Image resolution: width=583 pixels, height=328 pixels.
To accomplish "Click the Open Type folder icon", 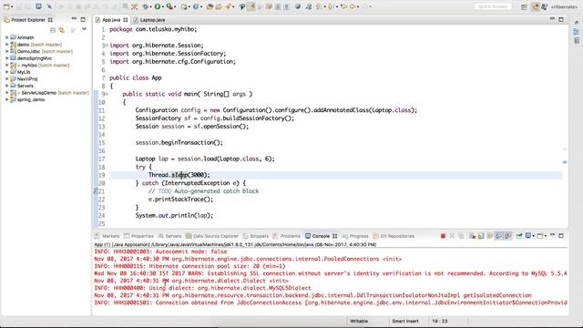I will (210, 6).
